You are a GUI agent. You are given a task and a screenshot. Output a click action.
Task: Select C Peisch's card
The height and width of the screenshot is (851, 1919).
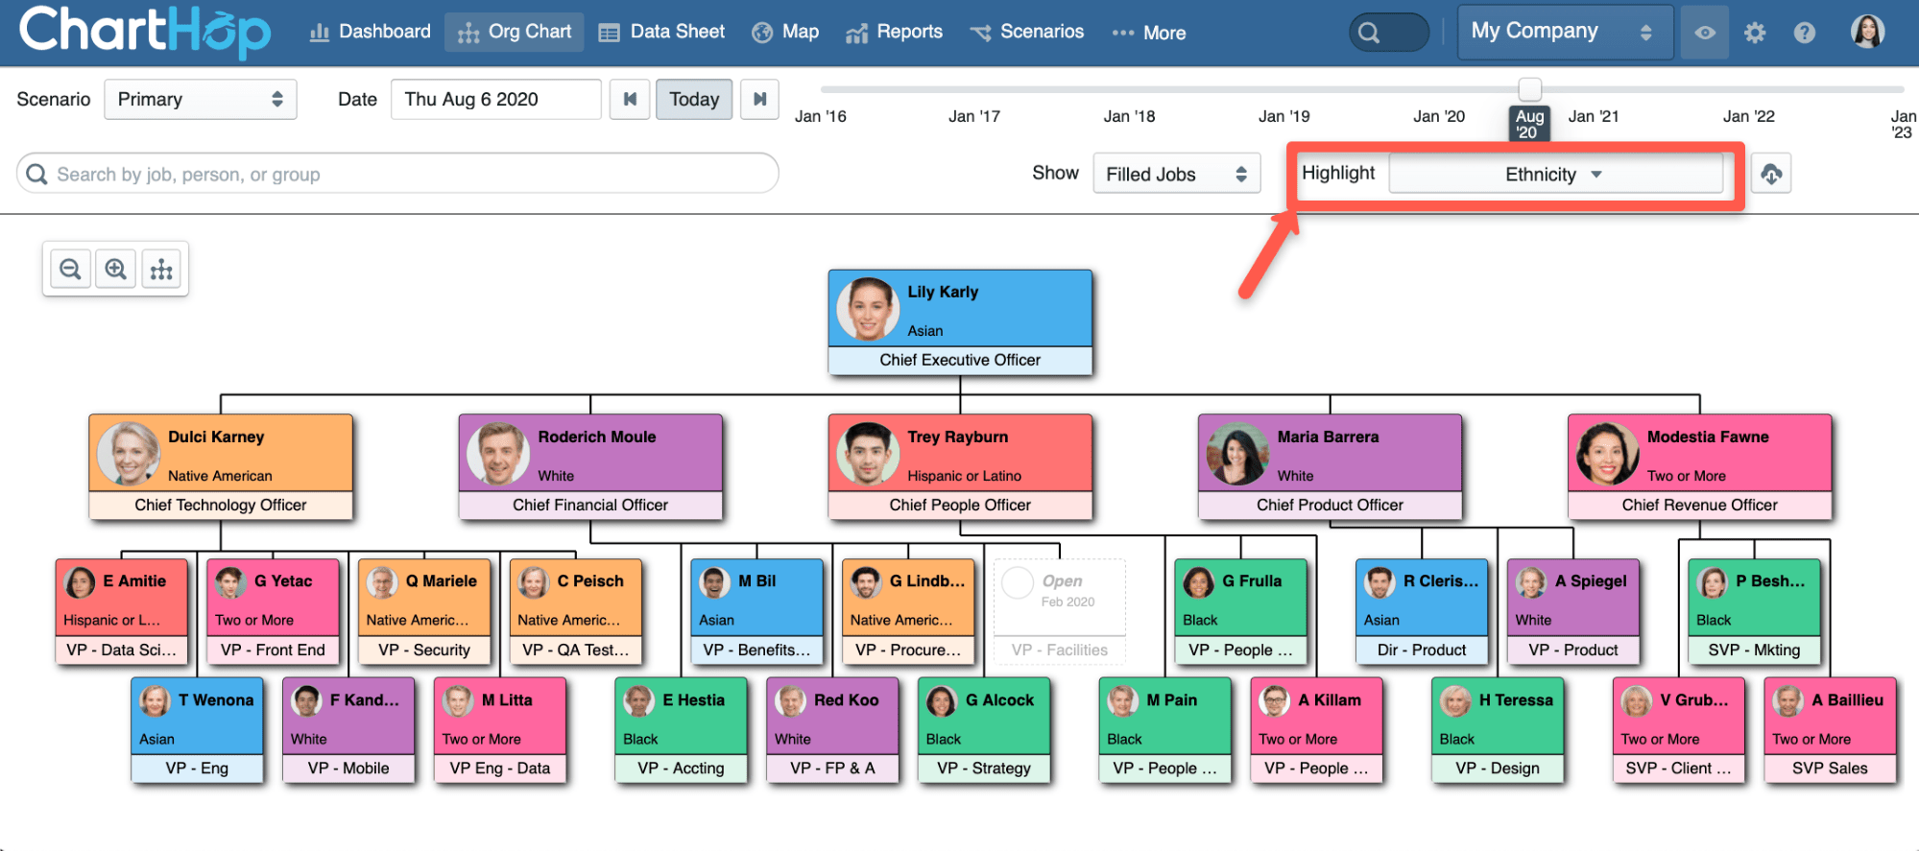576,611
